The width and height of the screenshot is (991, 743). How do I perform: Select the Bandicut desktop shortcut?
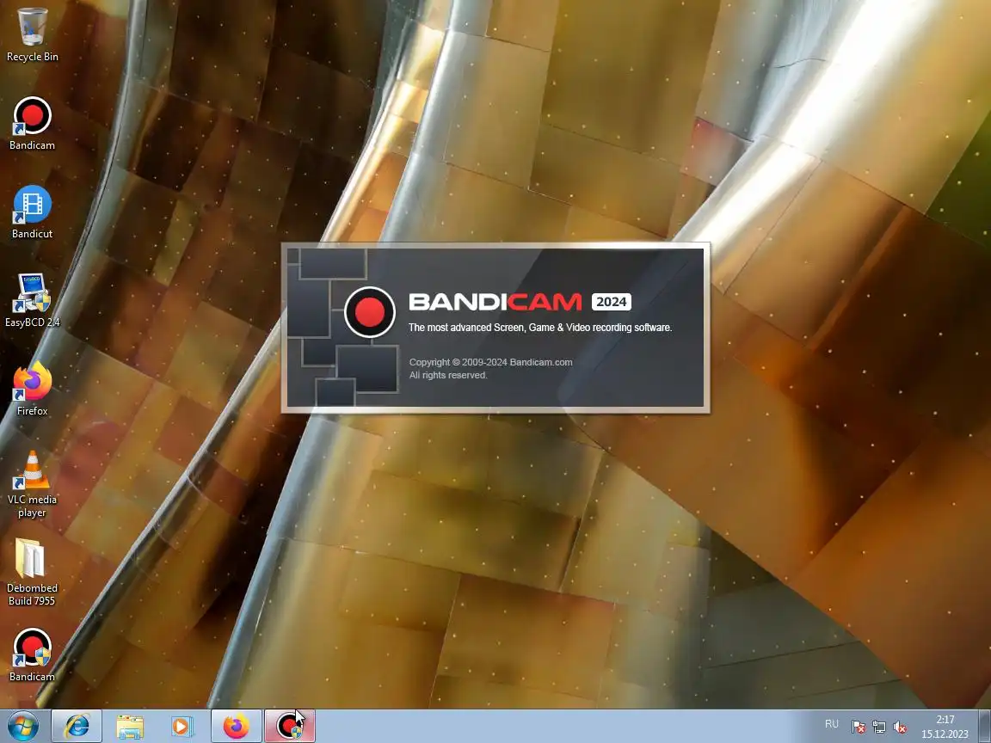32,212
